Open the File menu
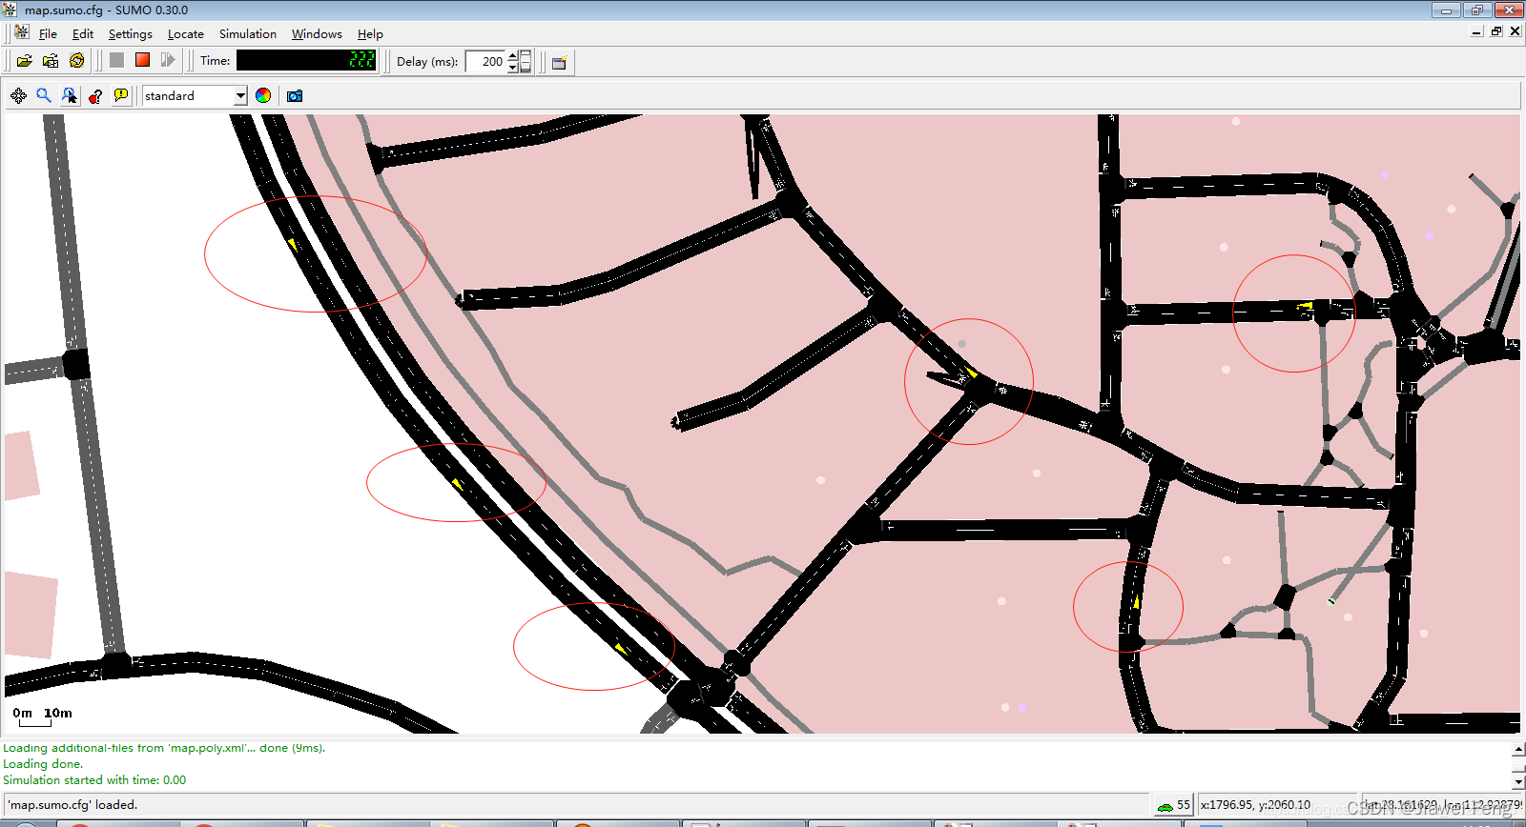 click(48, 33)
